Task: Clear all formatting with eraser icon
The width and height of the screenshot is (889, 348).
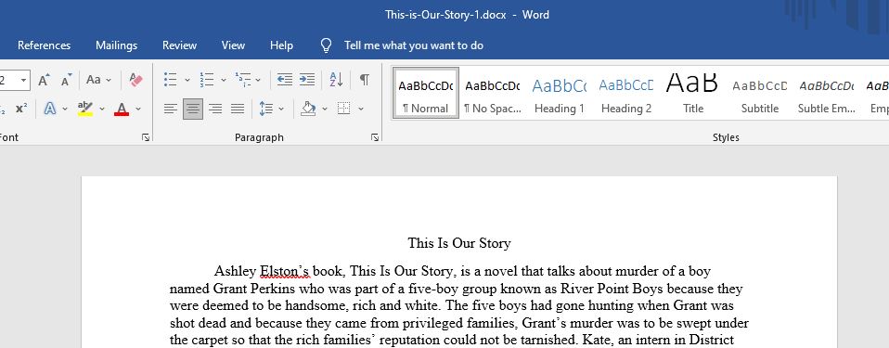Action: (x=136, y=80)
